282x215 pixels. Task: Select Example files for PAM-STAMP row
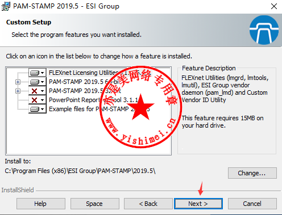[99, 109]
